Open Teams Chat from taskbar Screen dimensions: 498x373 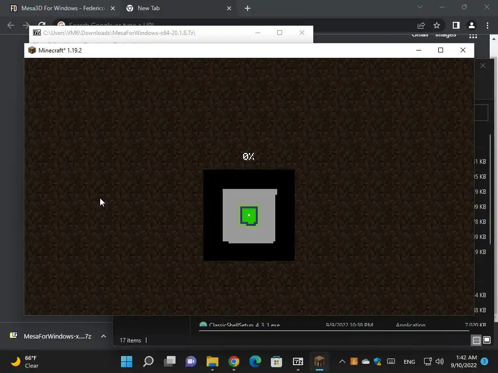click(191, 361)
